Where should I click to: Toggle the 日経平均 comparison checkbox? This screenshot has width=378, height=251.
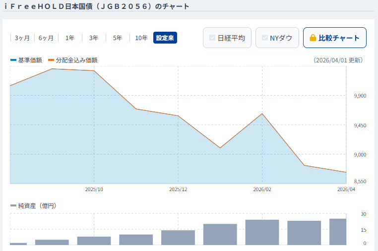[212, 38]
